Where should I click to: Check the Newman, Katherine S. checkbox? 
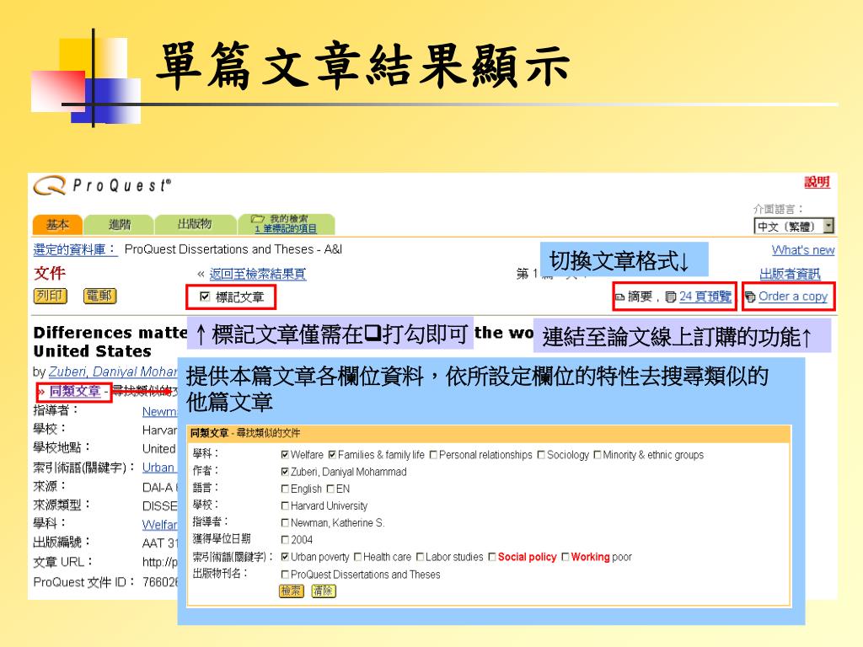coord(285,523)
